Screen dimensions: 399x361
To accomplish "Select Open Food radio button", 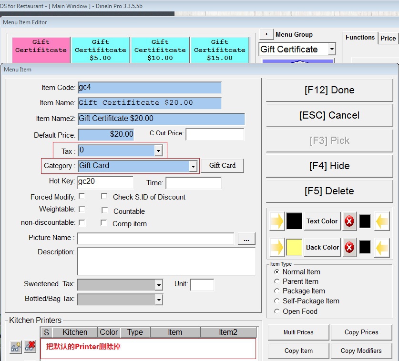I will [x=276, y=311].
